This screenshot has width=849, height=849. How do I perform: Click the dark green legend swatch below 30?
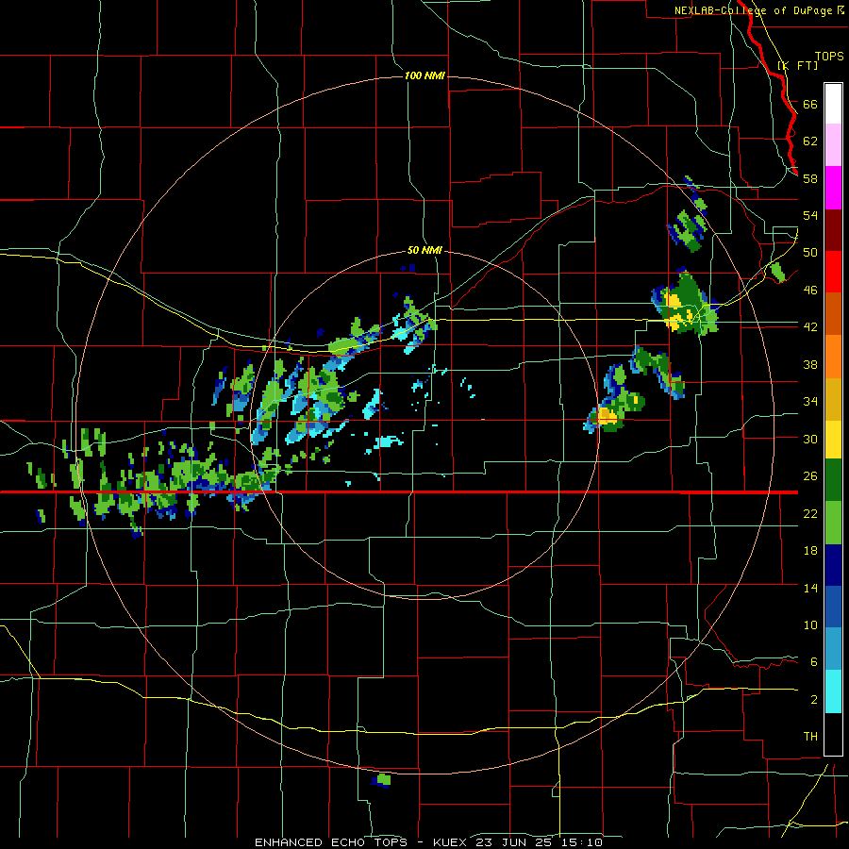(833, 480)
